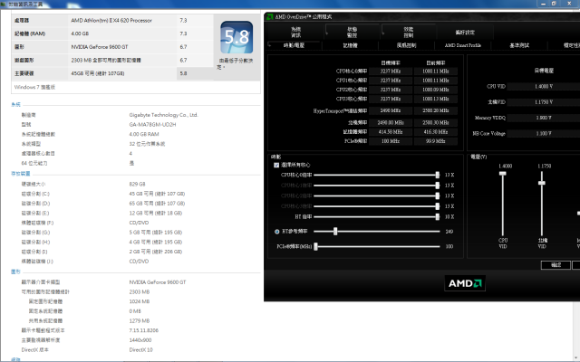This screenshot has height=362, width=580.
Task: Open the performance control top tab in OverDrive
Action: (x=409, y=33)
